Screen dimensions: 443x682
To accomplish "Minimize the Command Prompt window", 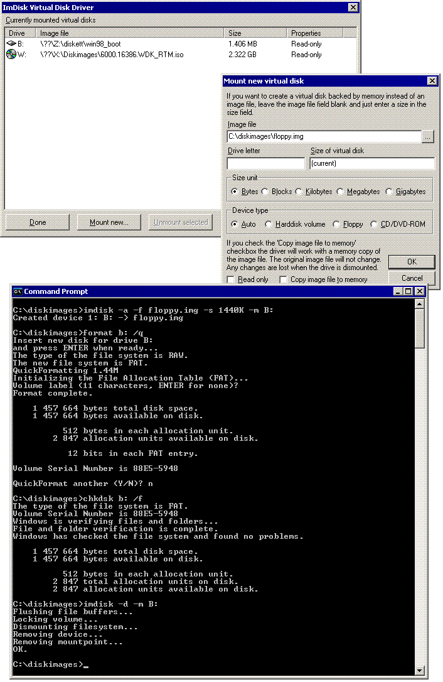I will coord(398,291).
